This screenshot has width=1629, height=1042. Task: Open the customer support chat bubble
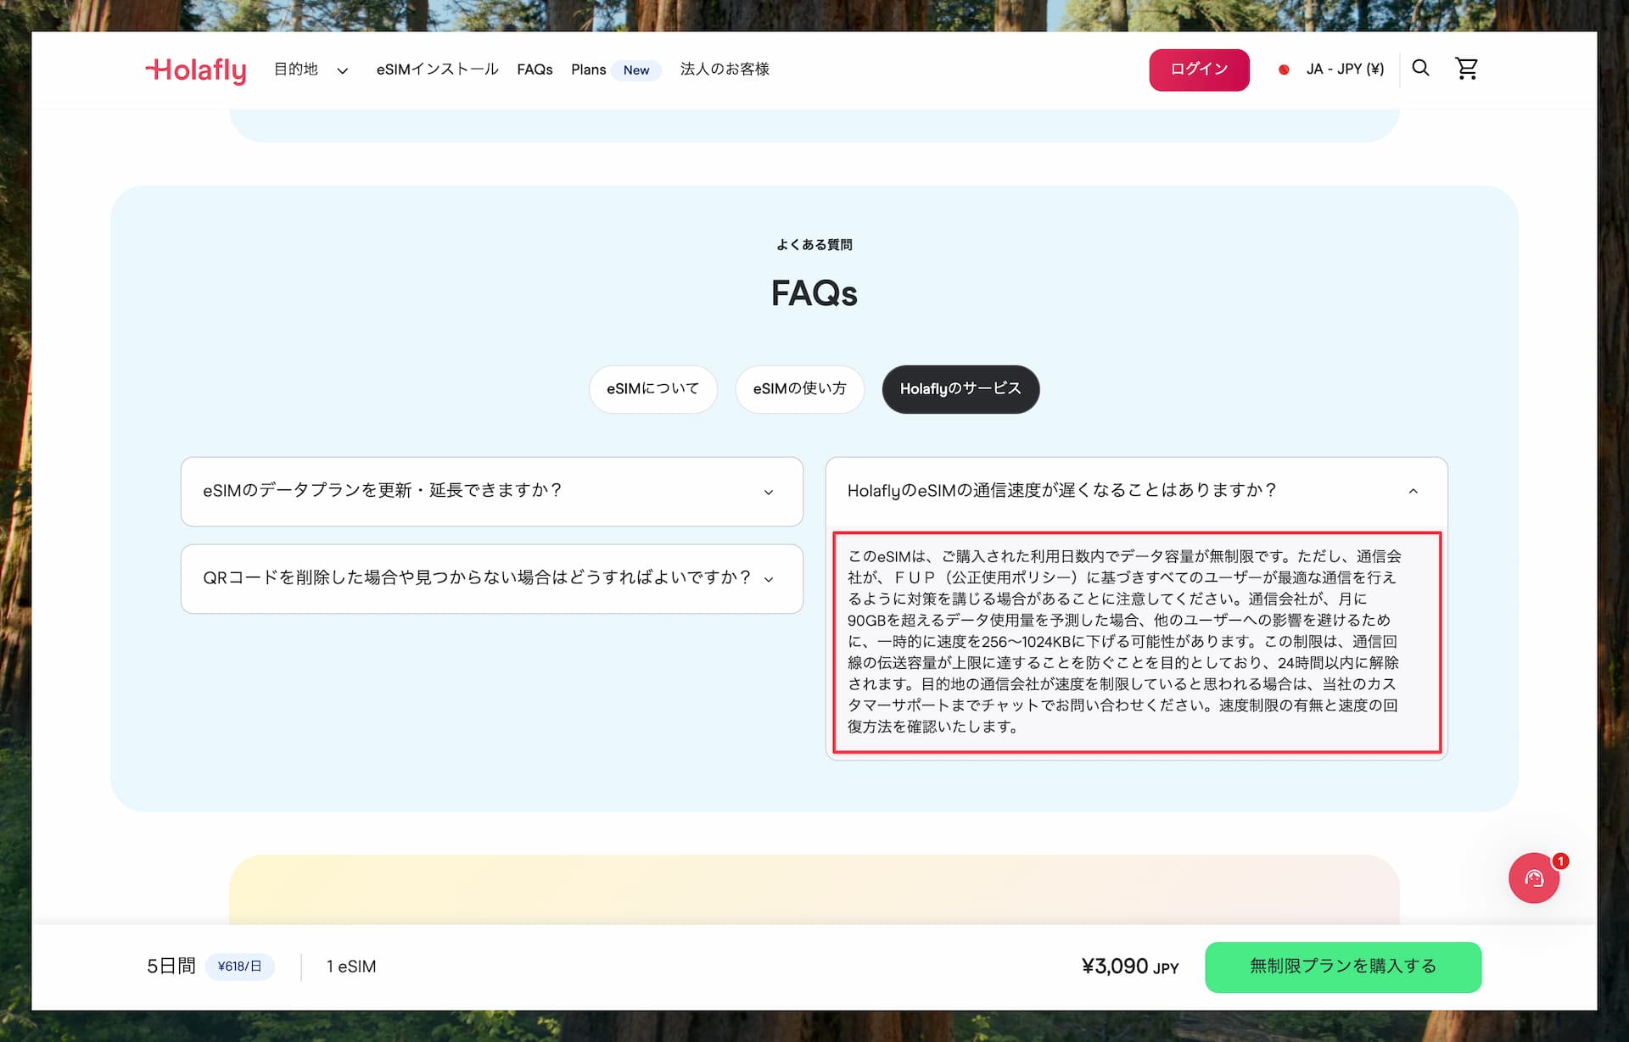click(x=1533, y=878)
